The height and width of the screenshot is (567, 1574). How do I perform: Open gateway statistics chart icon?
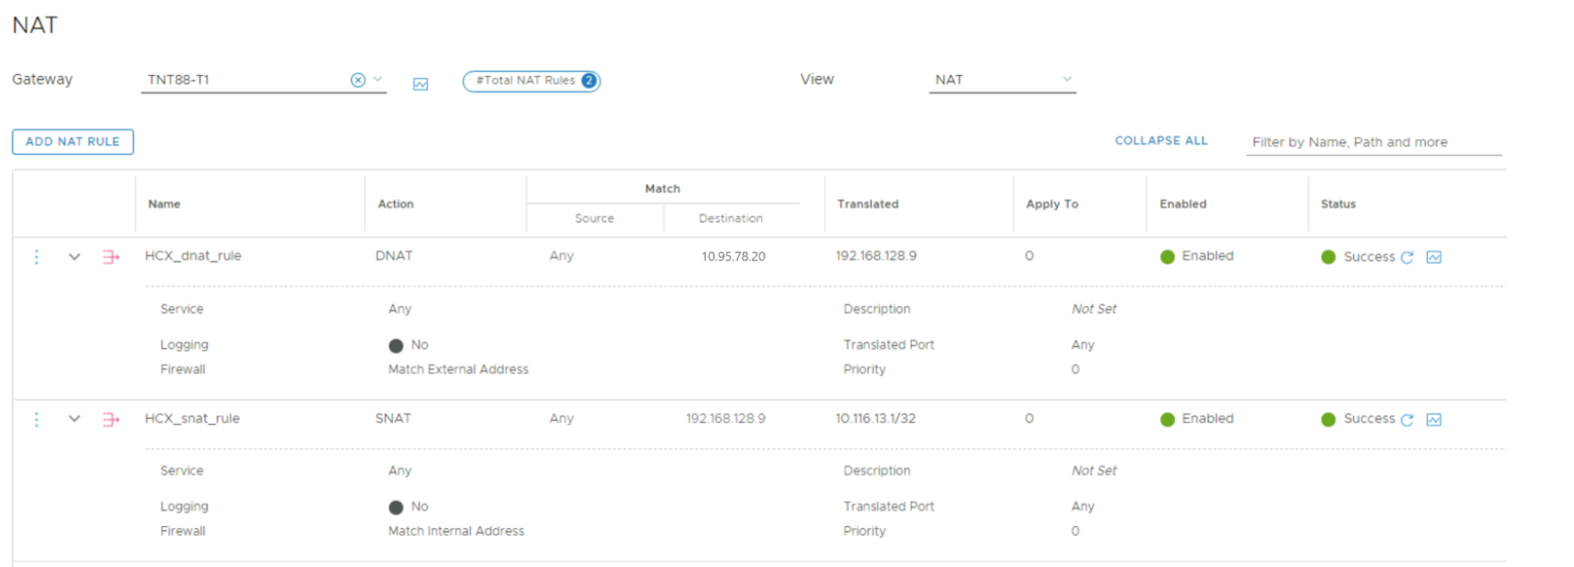coord(421,85)
